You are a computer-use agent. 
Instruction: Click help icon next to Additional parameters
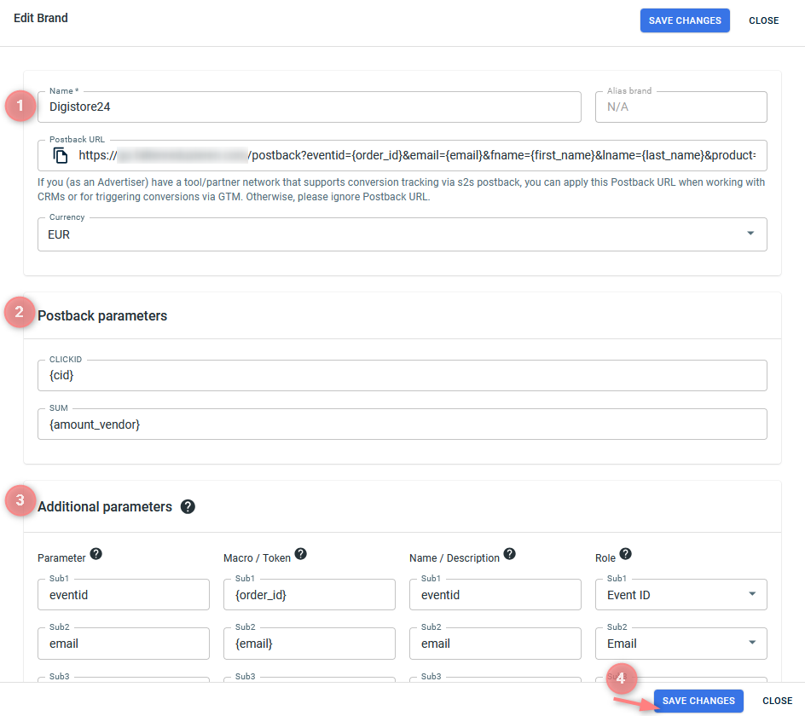pos(188,506)
